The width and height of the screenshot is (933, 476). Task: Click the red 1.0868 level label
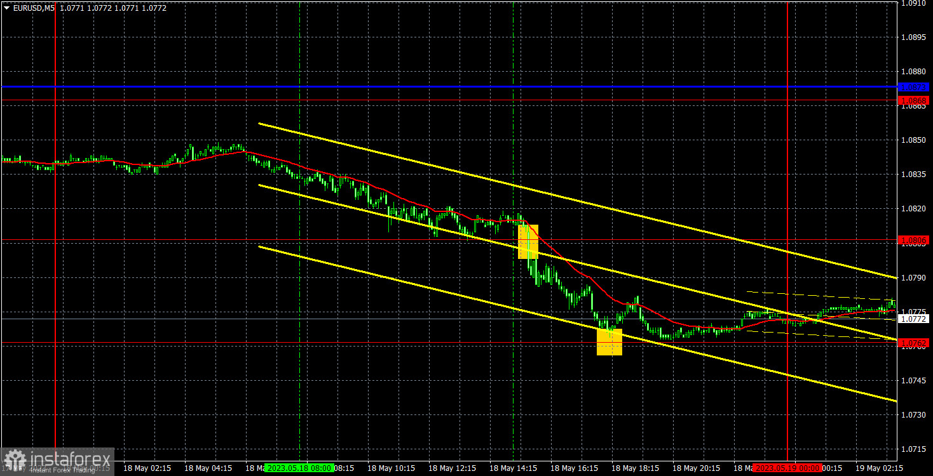913,100
